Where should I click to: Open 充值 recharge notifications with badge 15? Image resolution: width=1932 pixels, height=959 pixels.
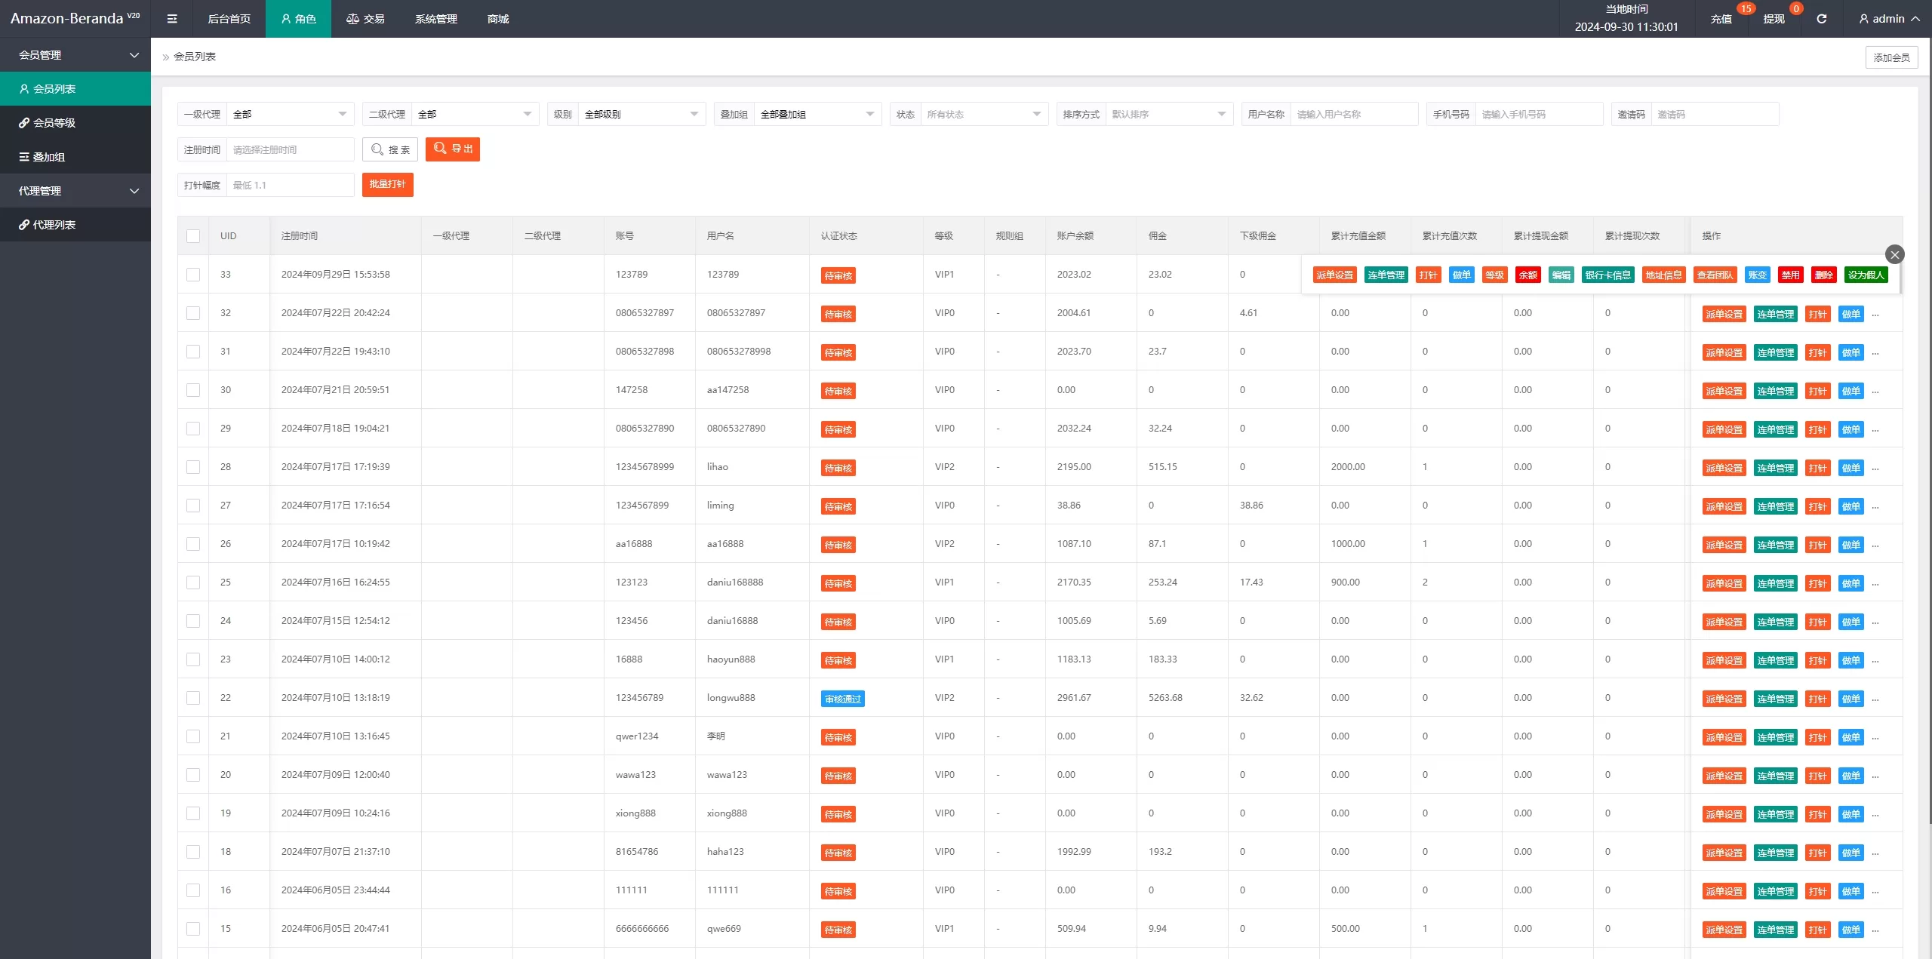tap(1721, 19)
